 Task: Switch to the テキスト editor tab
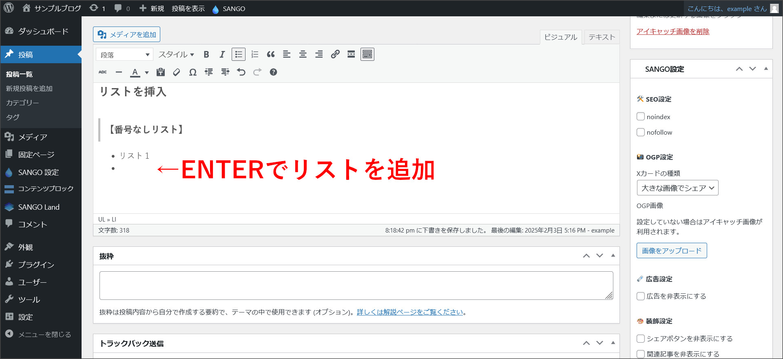coord(602,37)
